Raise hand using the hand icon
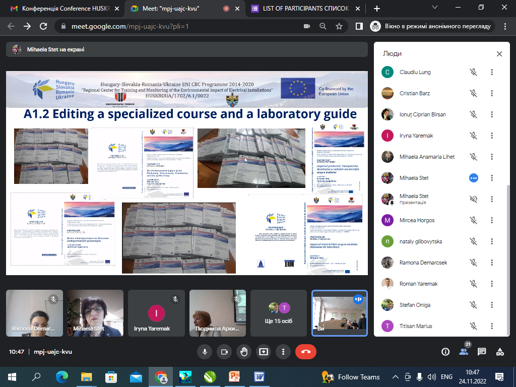Viewport: 516px width, 387px height. click(244, 352)
